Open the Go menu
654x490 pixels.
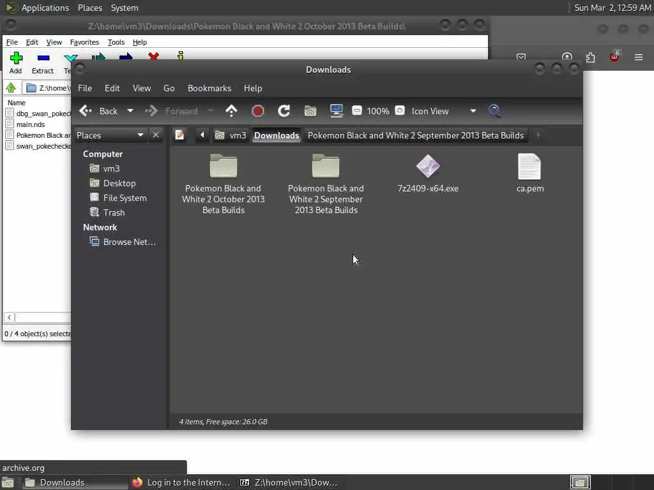pyautogui.click(x=169, y=88)
